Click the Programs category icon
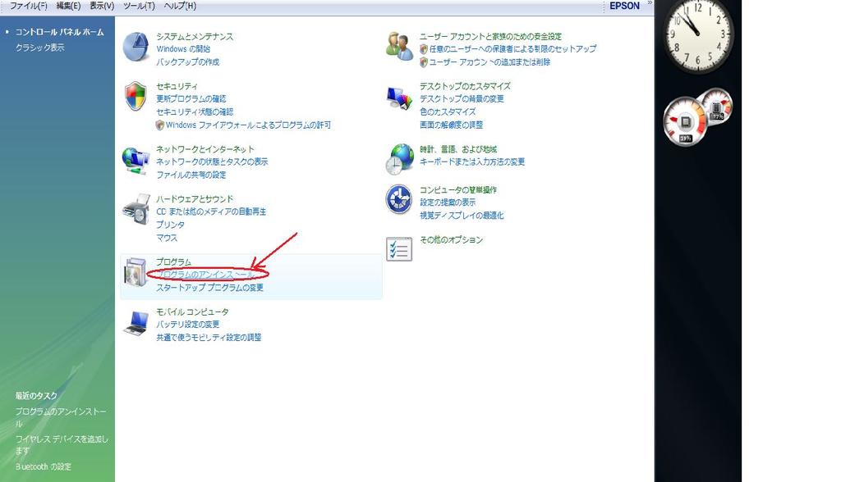This screenshot has width=841, height=482. click(136, 274)
